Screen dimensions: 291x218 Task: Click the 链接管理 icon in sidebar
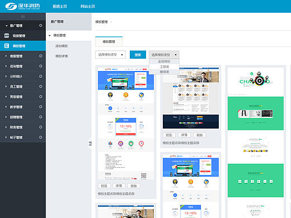pos(7,36)
